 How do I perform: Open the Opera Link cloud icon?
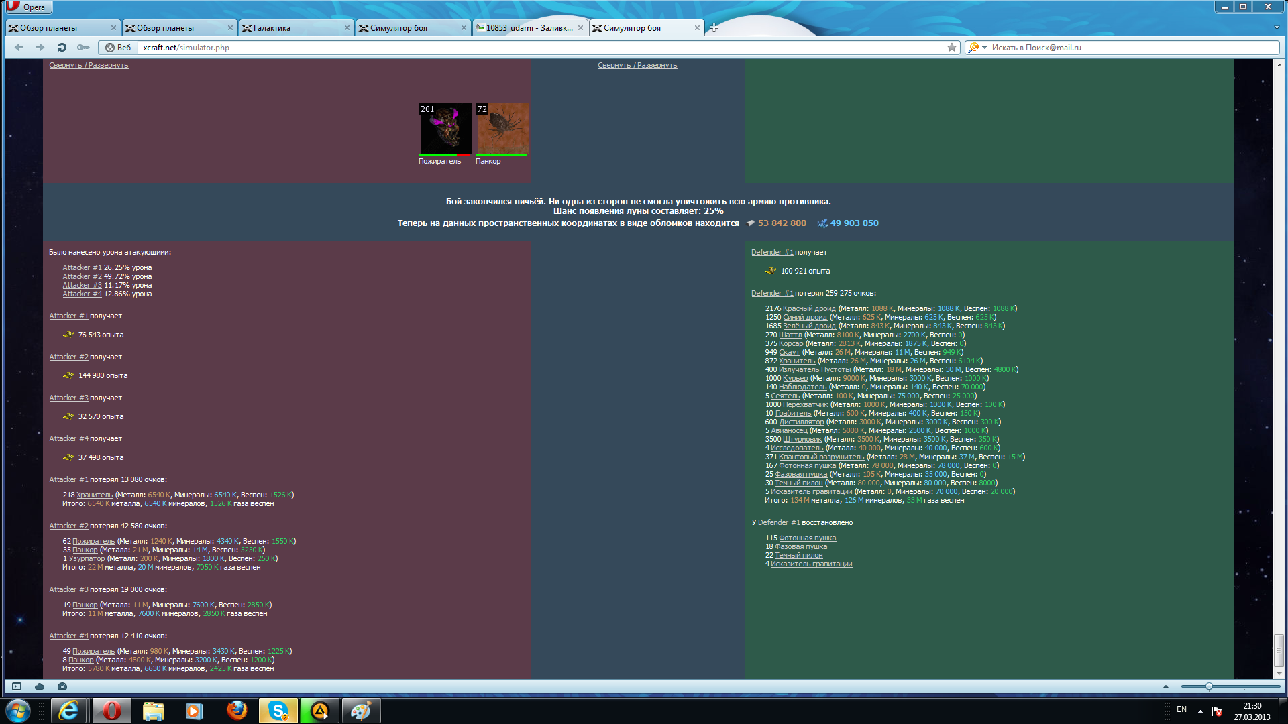click(x=40, y=686)
